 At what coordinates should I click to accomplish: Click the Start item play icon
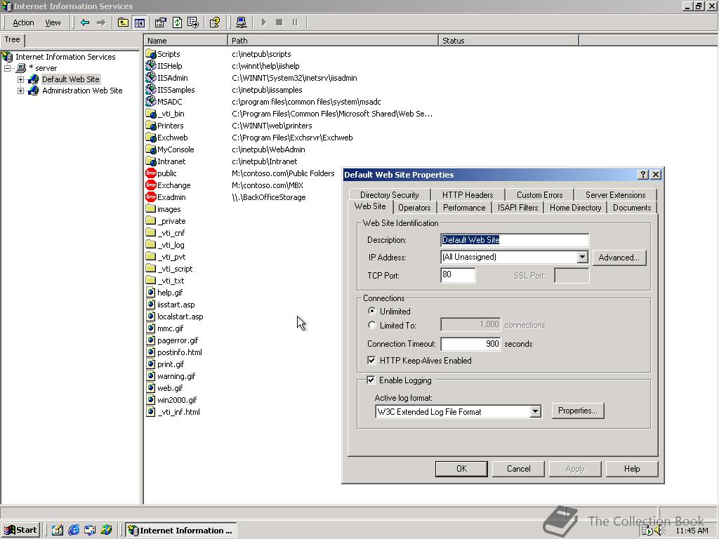(x=264, y=22)
